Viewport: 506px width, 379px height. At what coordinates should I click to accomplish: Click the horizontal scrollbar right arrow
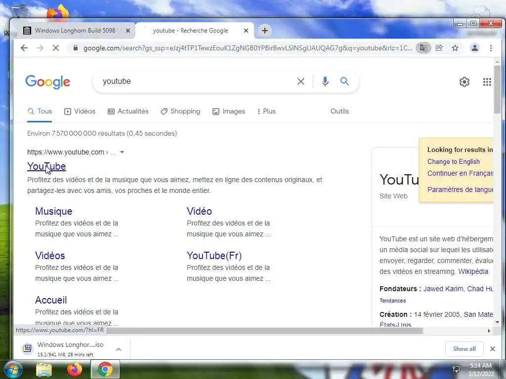(489, 331)
